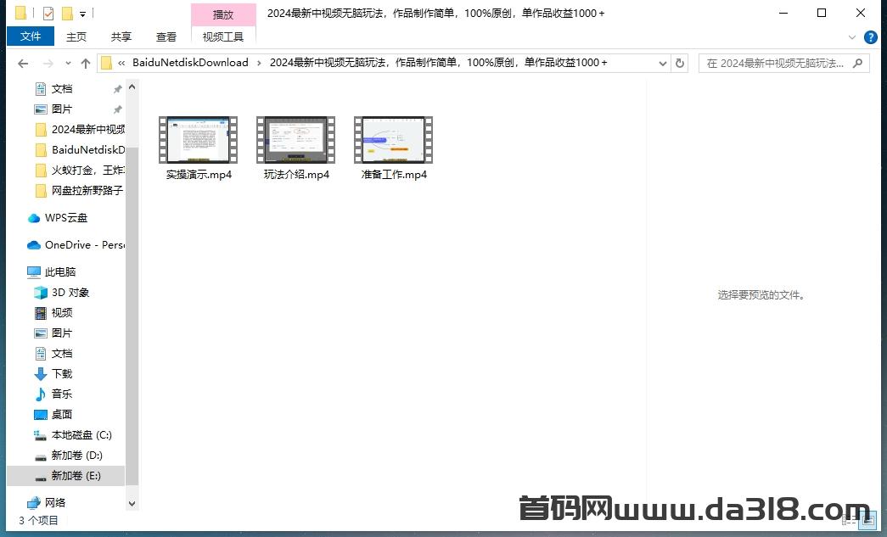Expand the address bar history dropdown
The image size is (887, 537).
[663, 64]
